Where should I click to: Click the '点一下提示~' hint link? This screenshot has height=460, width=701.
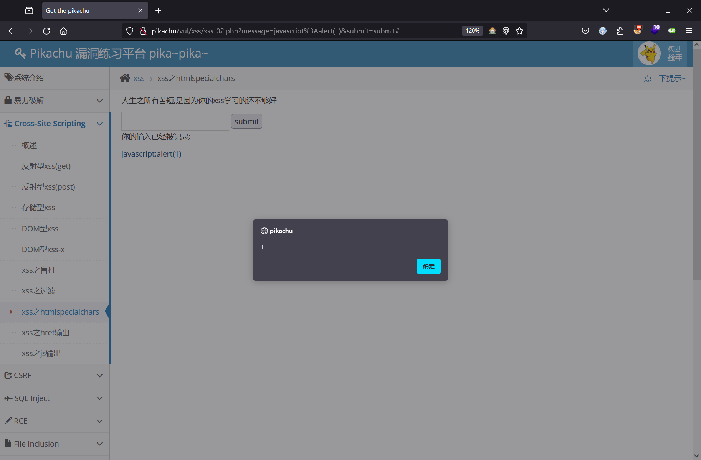coord(665,78)
